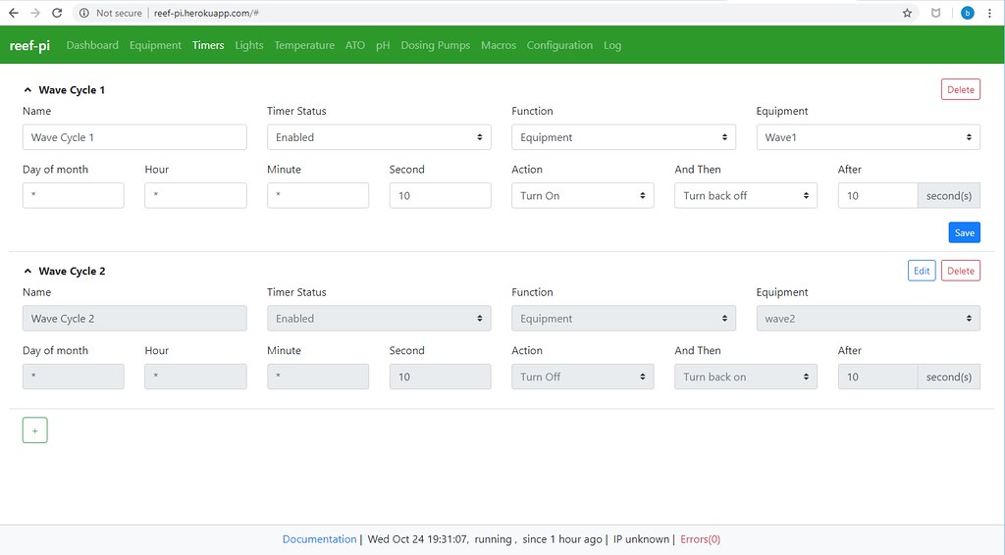Open Action dropdown showing Turn Off
Image resolution: width=1005 pixels, height=555 pixels.
[x=583, y=377]
